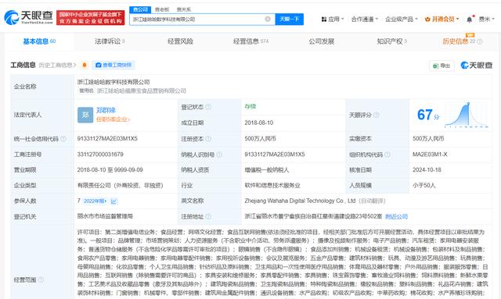Click the 500万人民币 value under 注册资本
This screenshot has width=501, height=299.
pos(260,139)
